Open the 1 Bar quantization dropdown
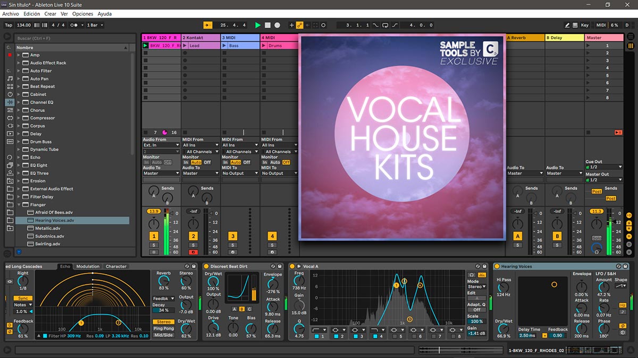638x358 pixels. click(95, 25)
